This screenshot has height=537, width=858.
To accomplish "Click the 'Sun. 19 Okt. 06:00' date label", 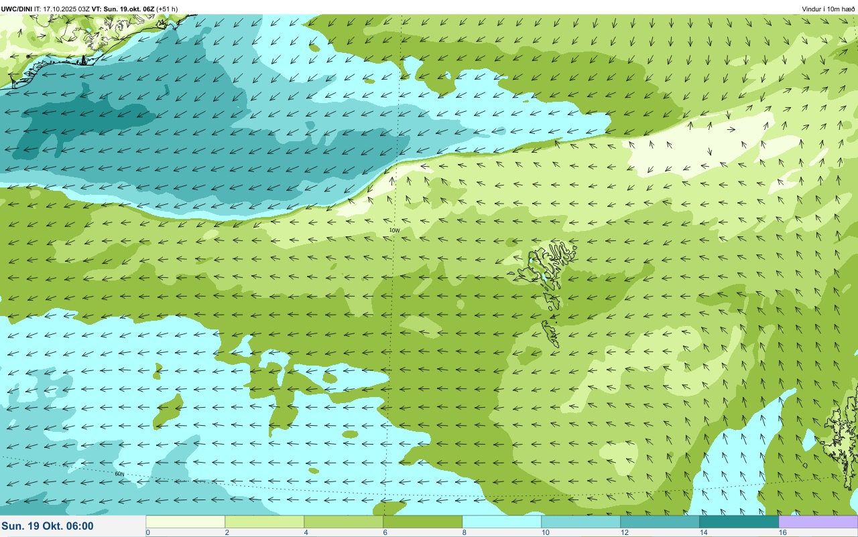I will coord(48,526).
